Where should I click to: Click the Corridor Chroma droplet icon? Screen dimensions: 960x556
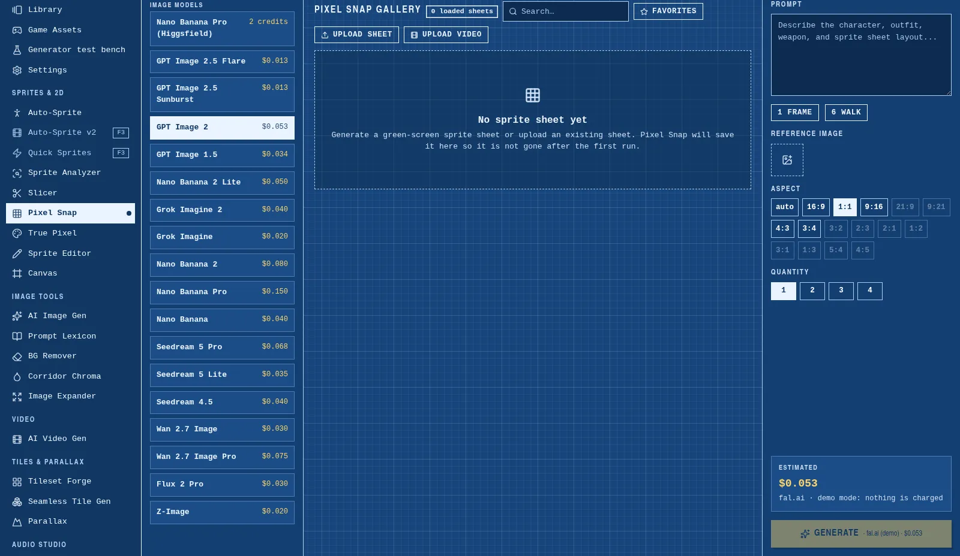pyautogui.click(x=17, y=376)
